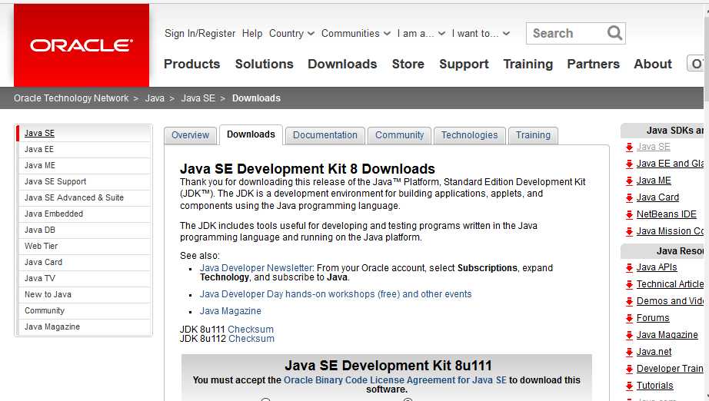Viewport: 709px width, 401px height.
Task: Click 'Java SE Development Kit 8u111' heading
Action: click(x=388, y=366)
